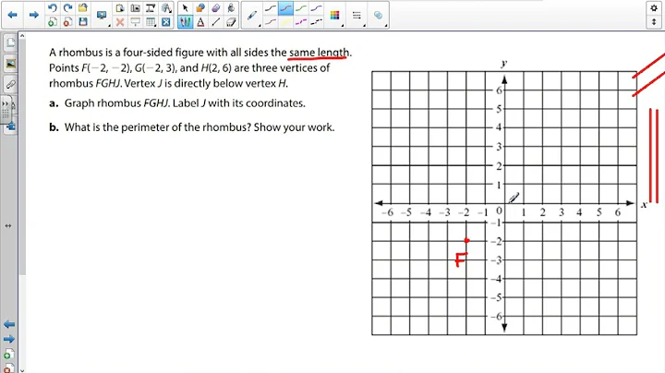
Task: Add a new page with the green plus icon
Action: coord(52,22)
